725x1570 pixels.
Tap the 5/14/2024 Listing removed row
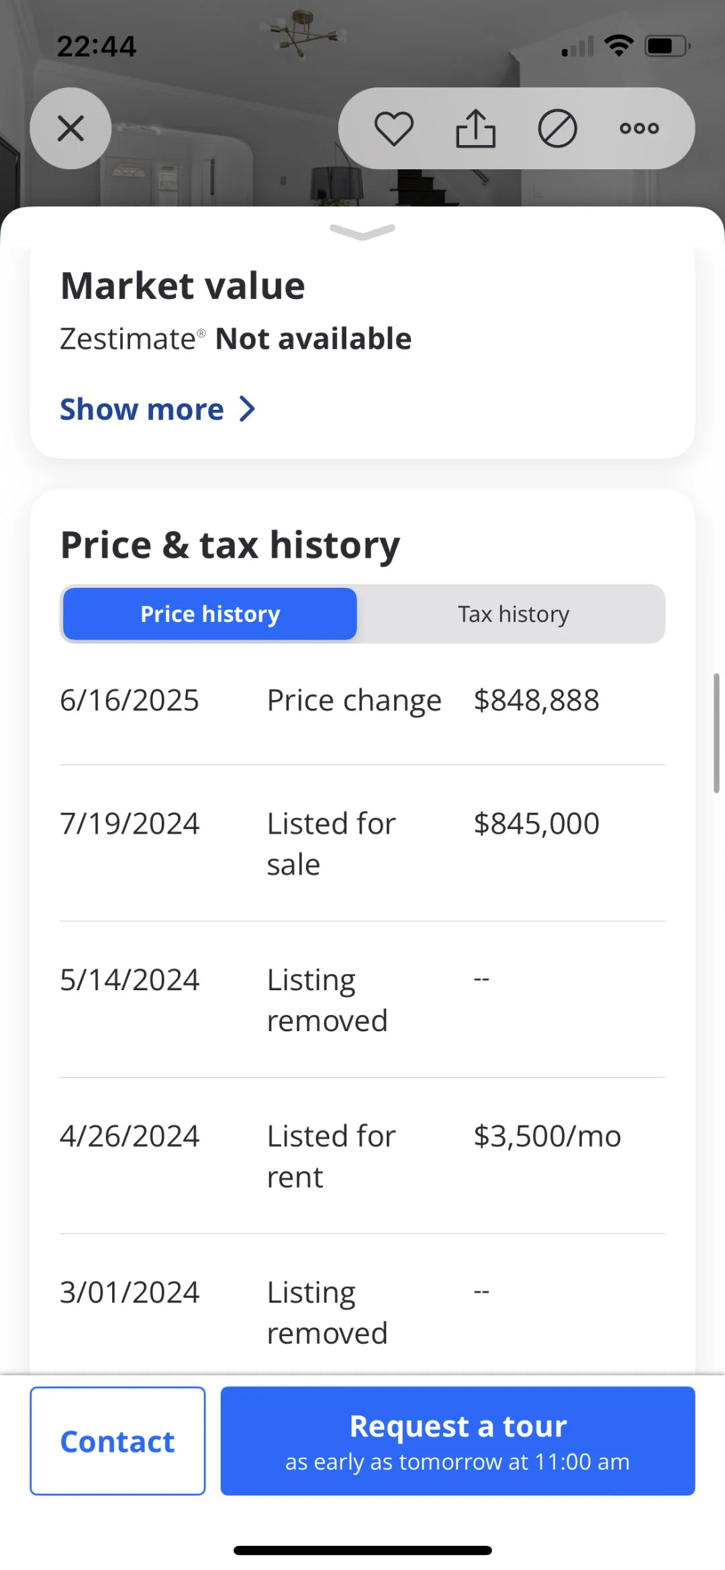(362, 1000)
